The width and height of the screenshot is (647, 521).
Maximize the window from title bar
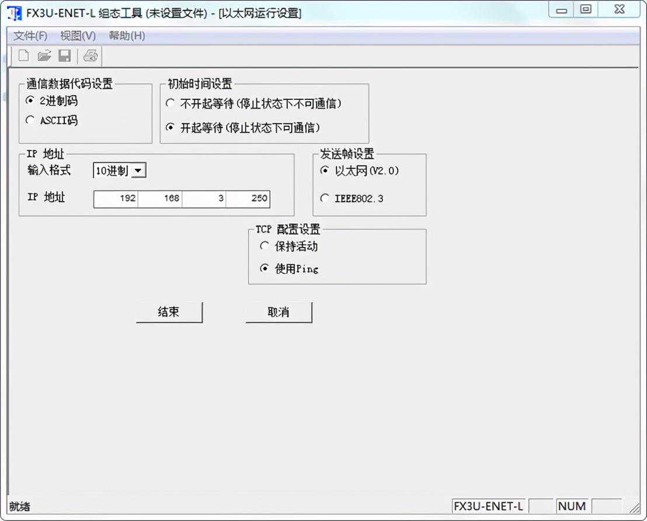(x=585, y=9)
